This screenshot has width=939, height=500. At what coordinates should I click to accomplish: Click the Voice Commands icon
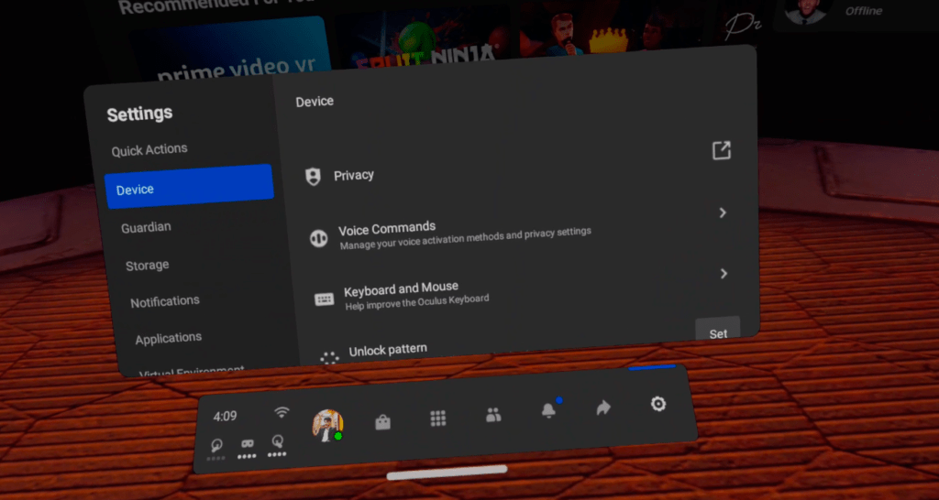pos(318,238)
